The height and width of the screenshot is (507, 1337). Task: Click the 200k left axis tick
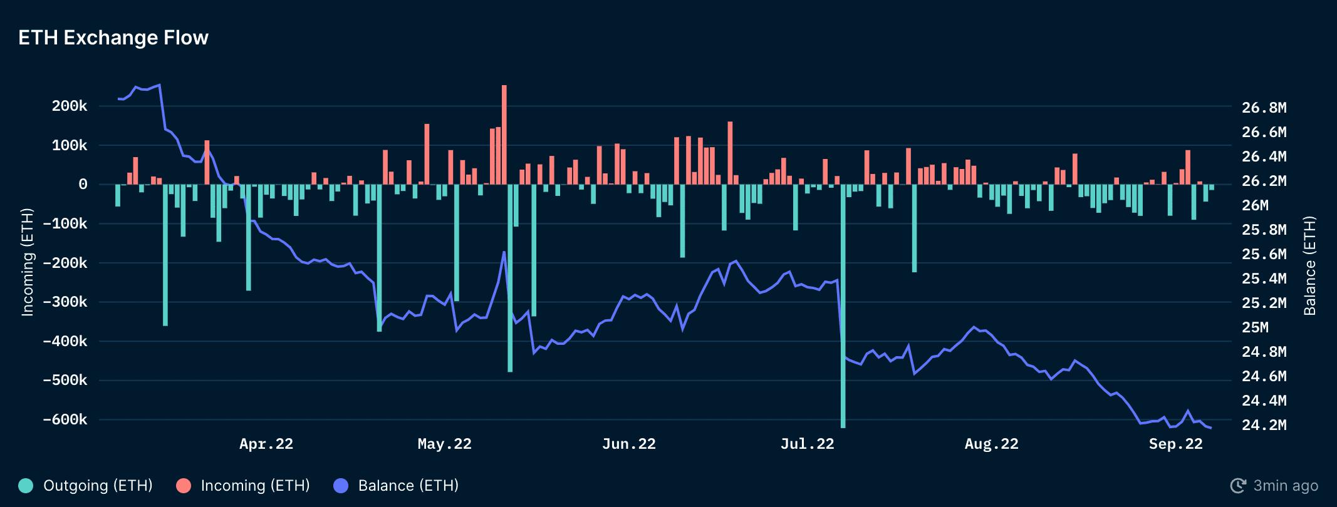tap(70, 106)
